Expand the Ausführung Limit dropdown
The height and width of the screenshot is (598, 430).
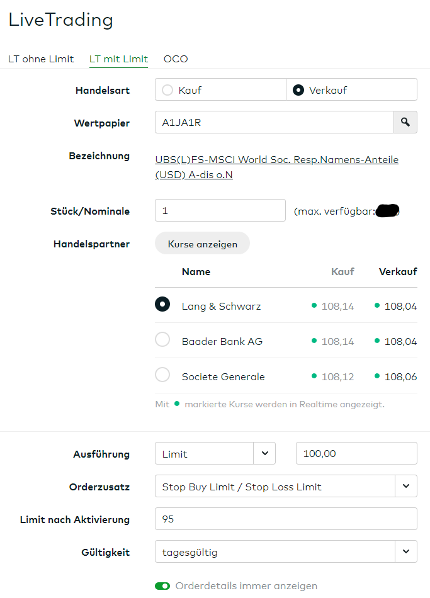point(264,453)
